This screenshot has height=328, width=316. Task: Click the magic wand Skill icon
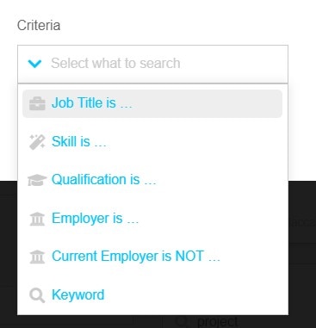tap(37, 142)
